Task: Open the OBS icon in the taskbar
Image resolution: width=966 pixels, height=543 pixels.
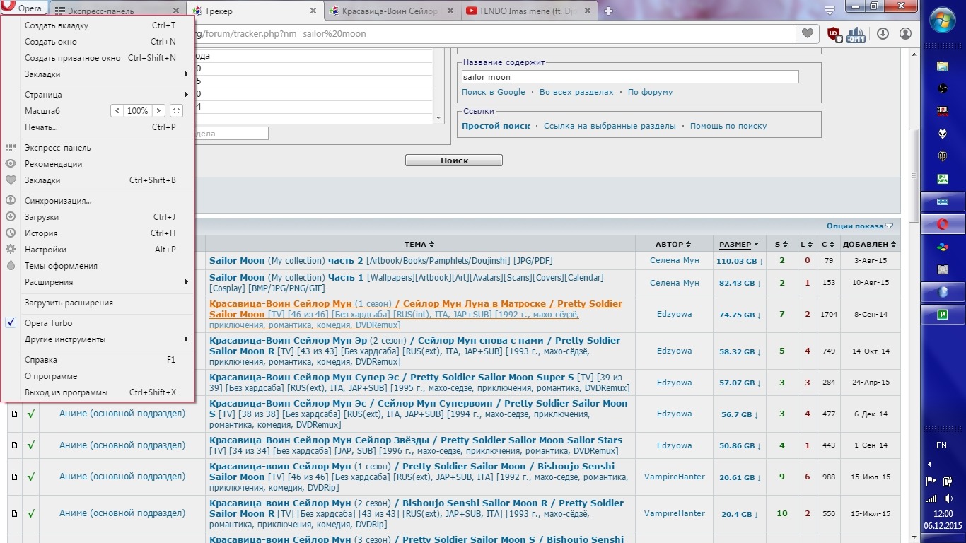Action: pyautogui.click(x=942, y=88)
